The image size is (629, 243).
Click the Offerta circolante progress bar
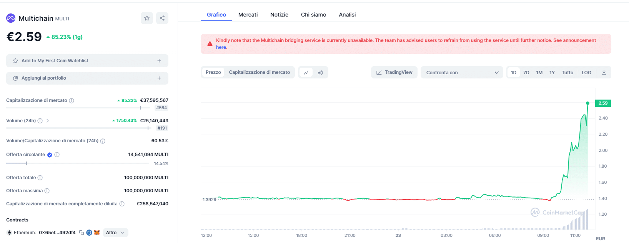77,163
